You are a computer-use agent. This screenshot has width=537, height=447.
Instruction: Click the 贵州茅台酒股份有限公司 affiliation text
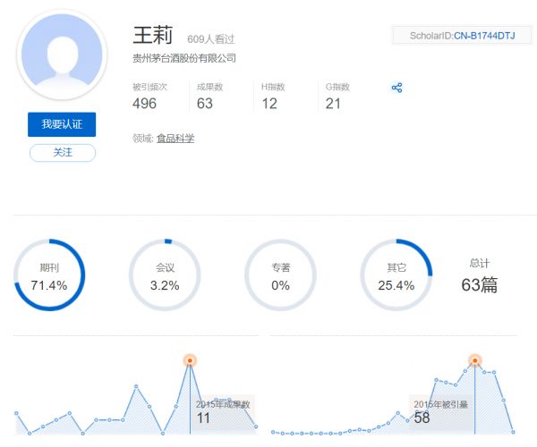pyautogui.click(x=183, y=58)
